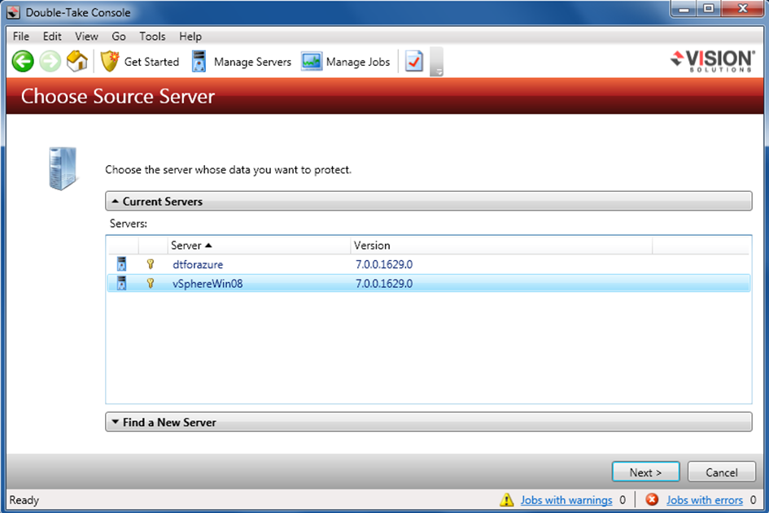Screen dimensions: 769x513
Task: Open the Help menu
Action: [x=190, y=37]
